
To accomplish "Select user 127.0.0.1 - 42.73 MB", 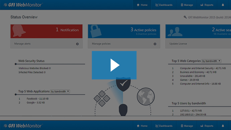I will (x=191, y=111).
